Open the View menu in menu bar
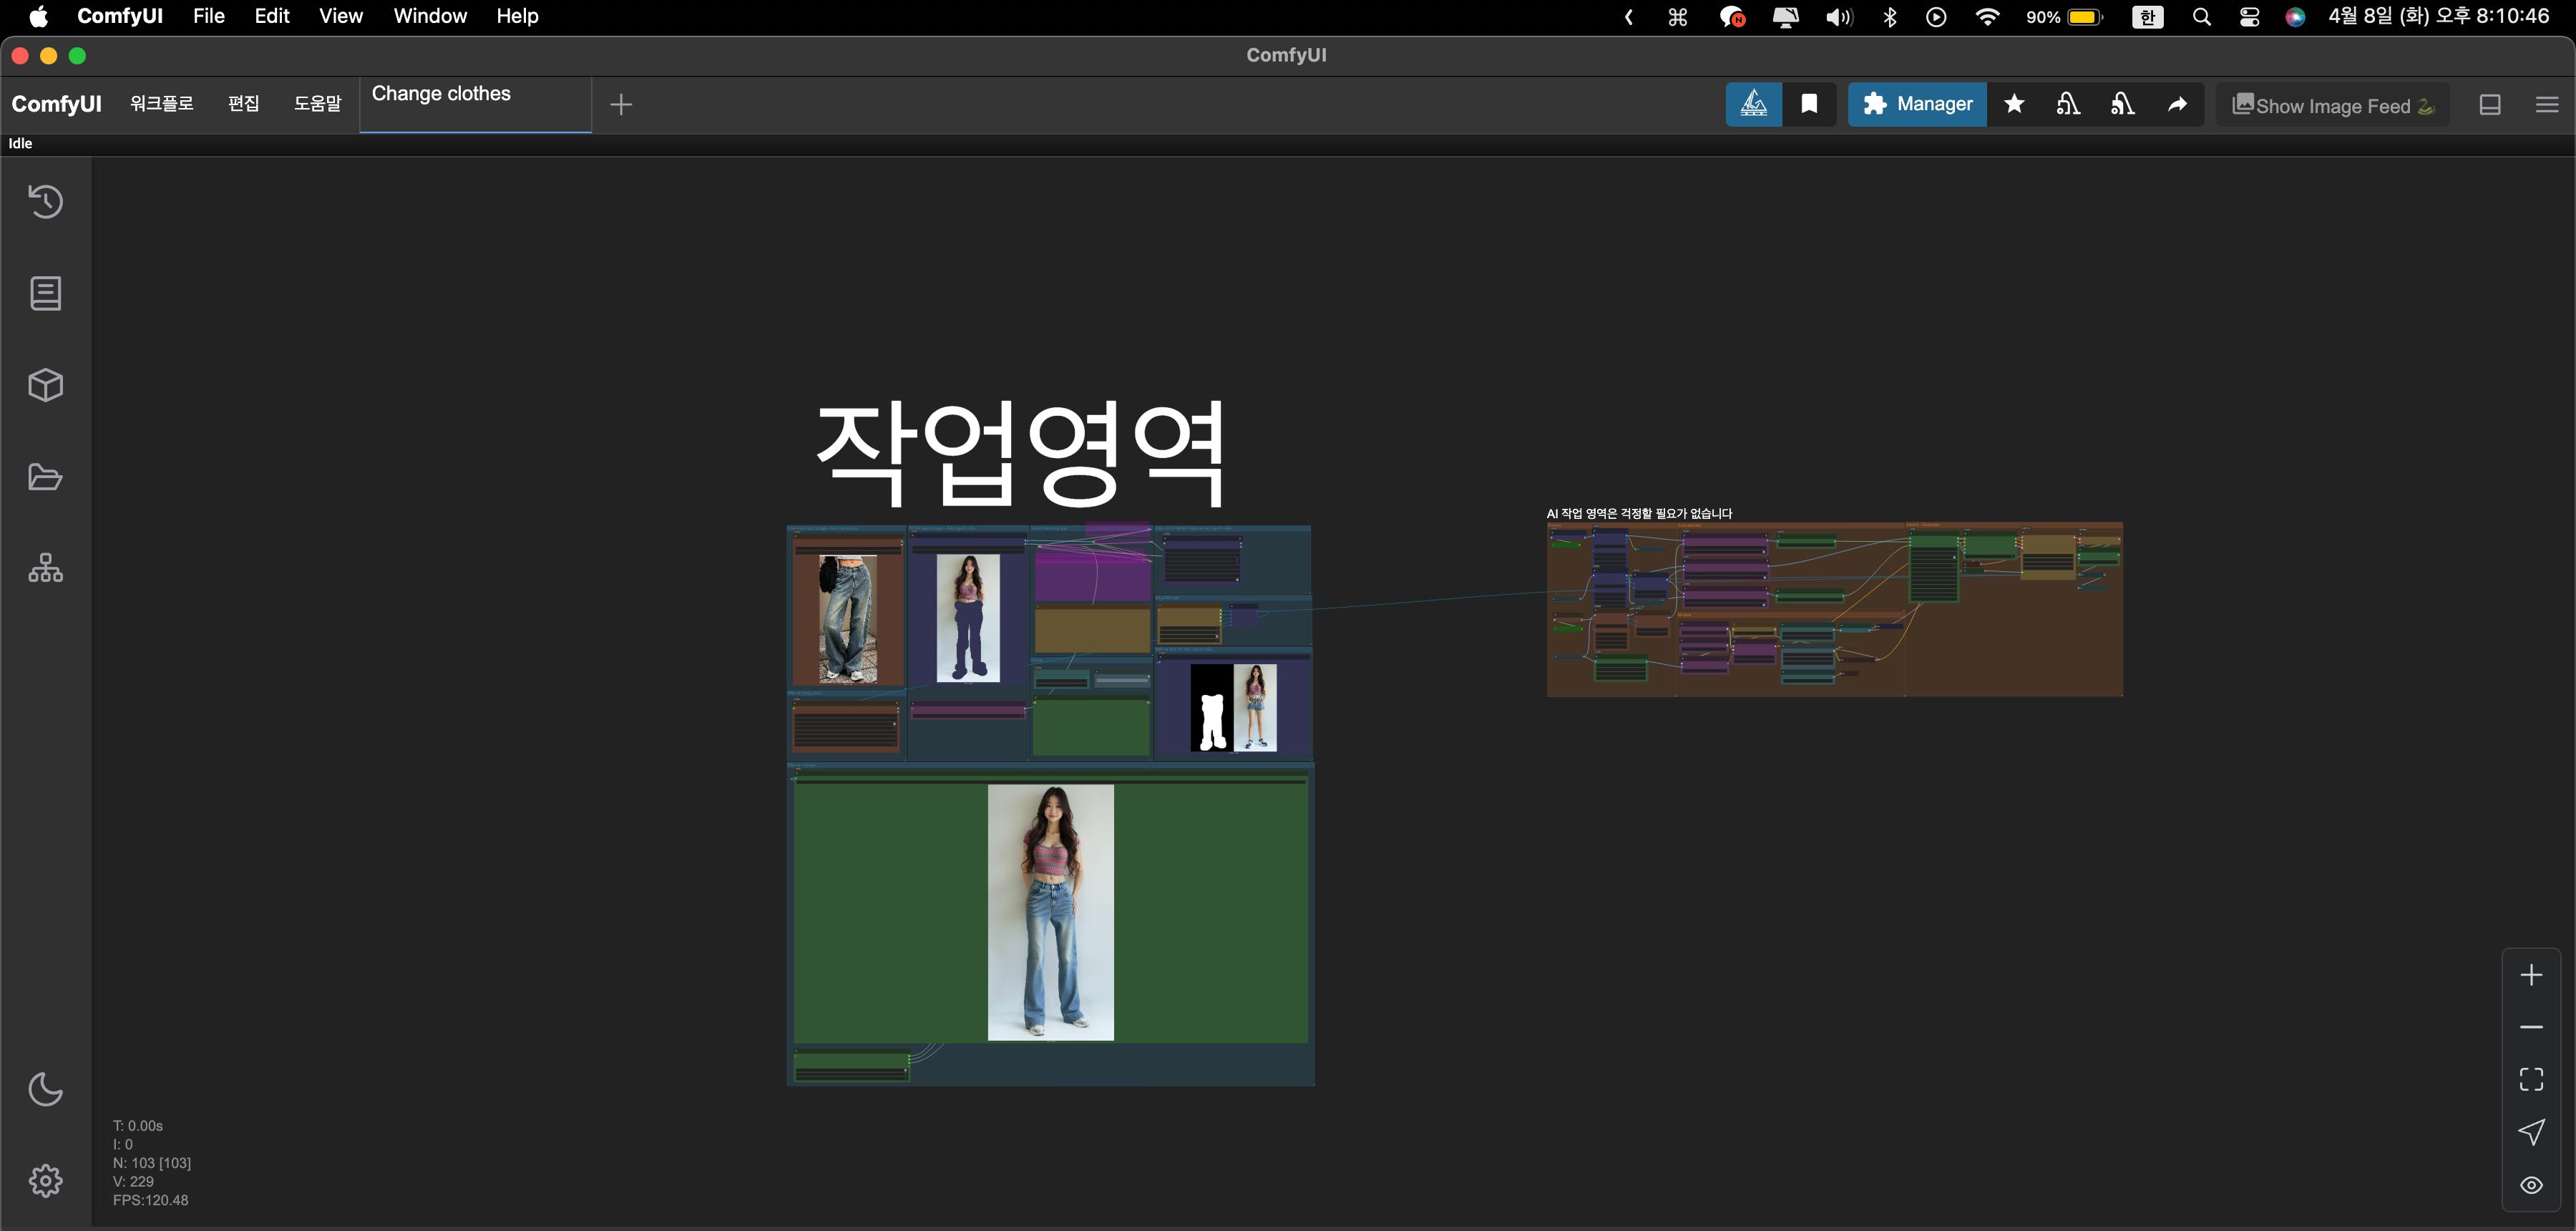The width and height of the screenshot is (2576, 1231). click(340, 16)
